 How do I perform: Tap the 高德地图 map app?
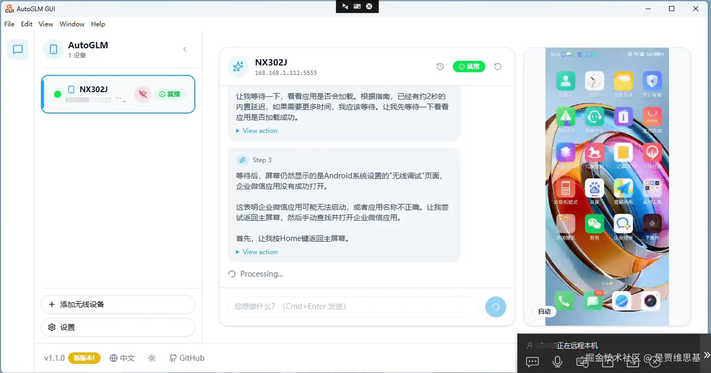pyautogui.click(x=623, y=188)
